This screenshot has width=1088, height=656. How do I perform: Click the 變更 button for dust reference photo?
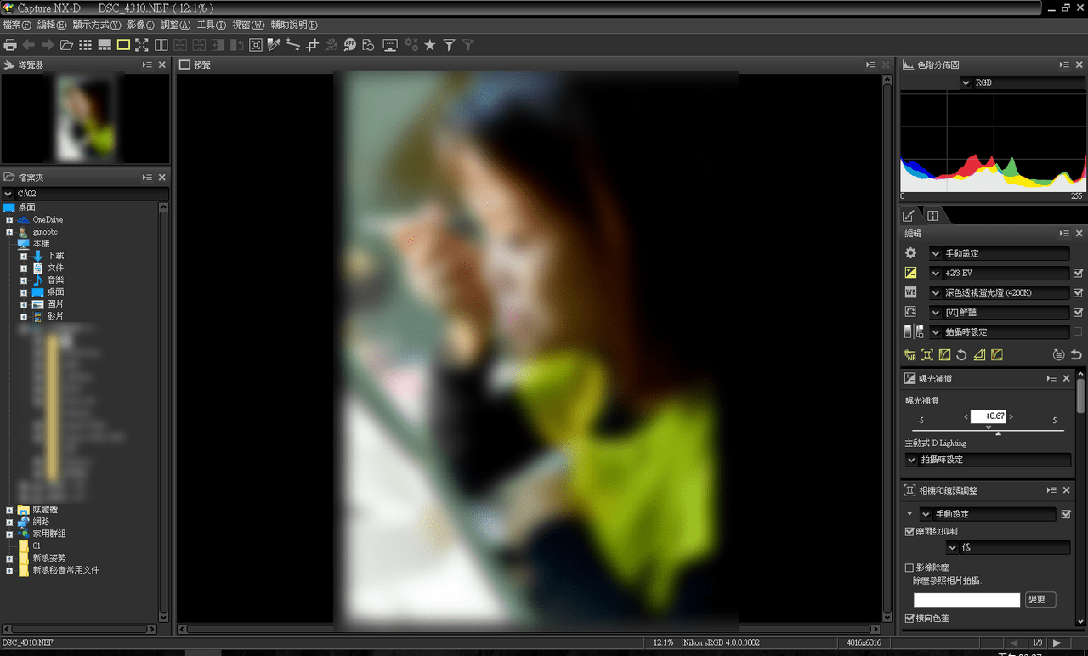pyautogui.click(x=1040, y=599)
